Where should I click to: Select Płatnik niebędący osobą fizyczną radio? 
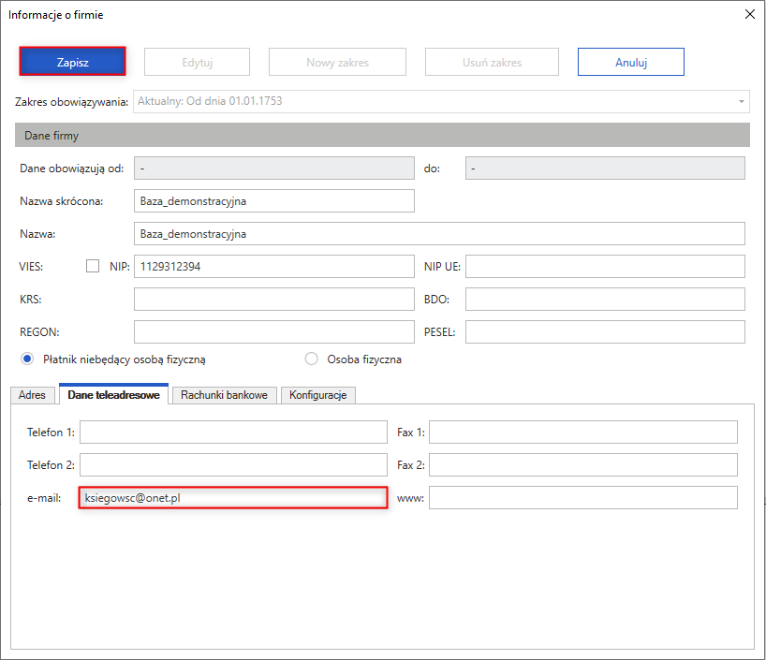pyautogui.click(x=27, y=359)
